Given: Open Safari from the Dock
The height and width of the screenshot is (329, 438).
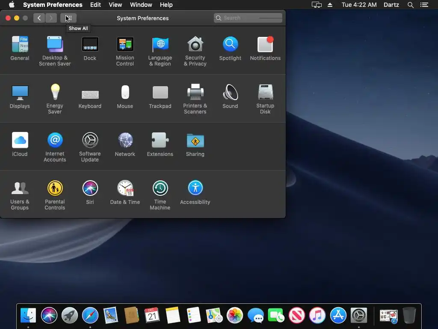Looking at the screenshot, I should tap(90, 315).
